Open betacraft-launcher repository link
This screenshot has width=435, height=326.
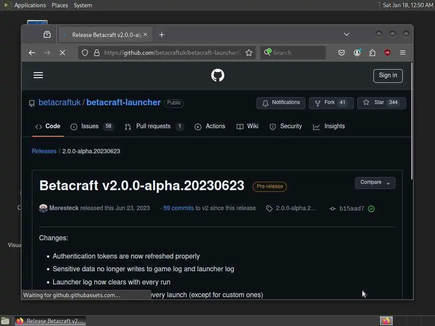124,103
